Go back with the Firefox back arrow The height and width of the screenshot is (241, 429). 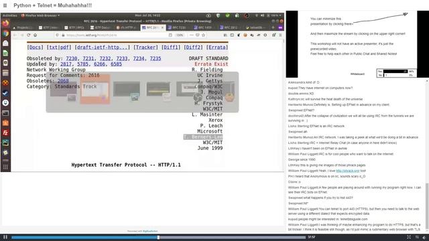[15, 35]
